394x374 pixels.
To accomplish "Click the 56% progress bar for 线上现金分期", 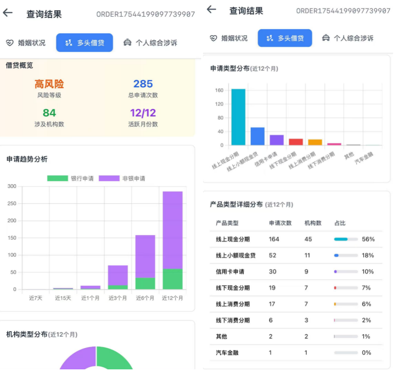I will (346, 239).
